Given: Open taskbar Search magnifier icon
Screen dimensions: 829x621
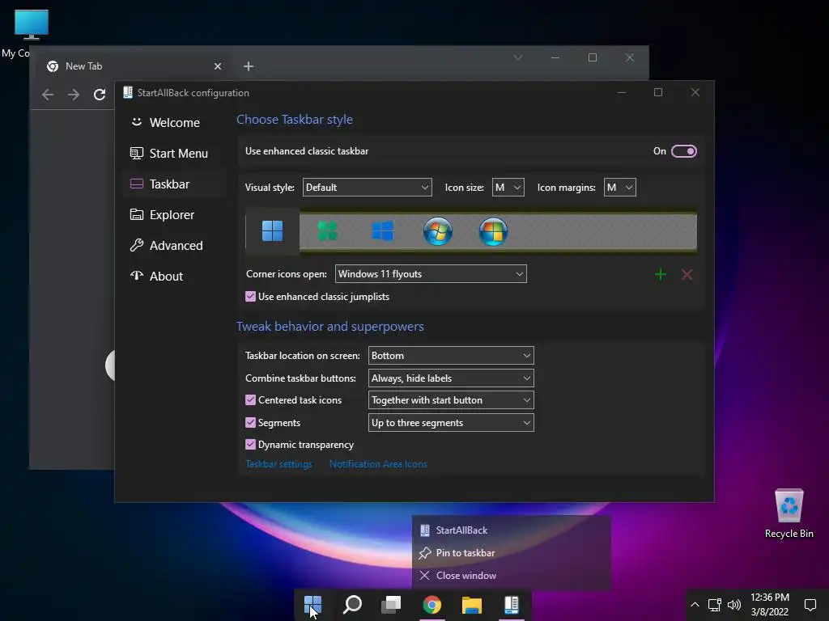Looking at the screenshot, I should pos(352,605).
